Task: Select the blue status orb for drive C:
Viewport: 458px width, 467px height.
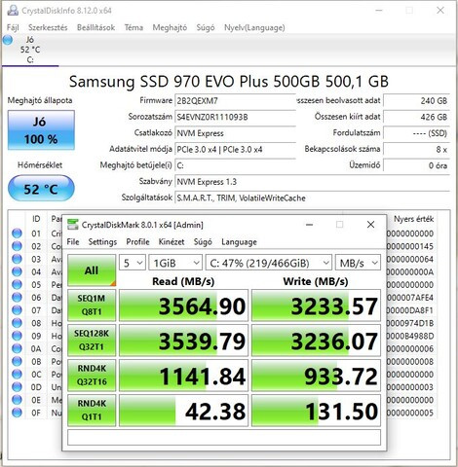Action: click(7, 40)
